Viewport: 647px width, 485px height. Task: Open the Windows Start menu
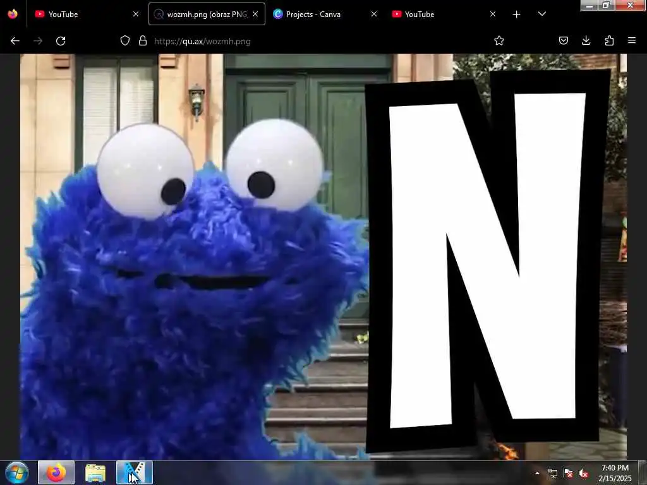click(x=16, y=472)
